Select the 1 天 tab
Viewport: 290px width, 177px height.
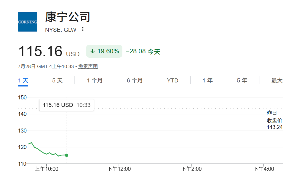tap(23, 80)
